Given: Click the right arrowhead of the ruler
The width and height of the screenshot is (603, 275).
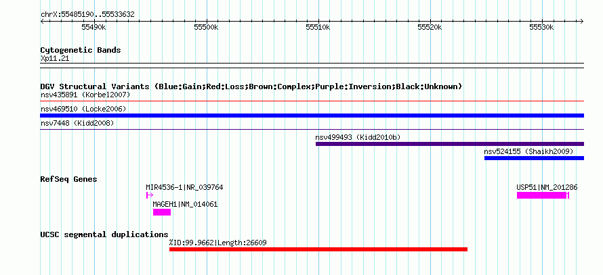Looking at the screenshot, I should pos(582,21).
